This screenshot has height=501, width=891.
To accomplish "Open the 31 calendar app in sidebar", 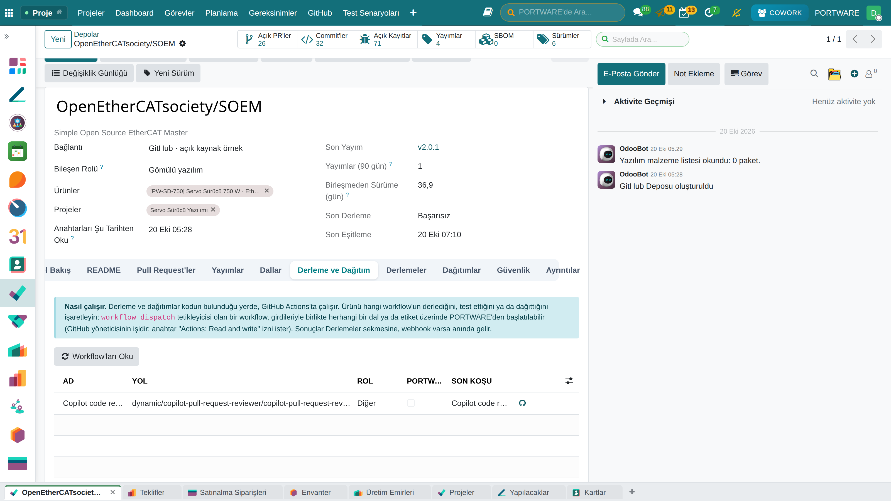I will pos(17,237).
